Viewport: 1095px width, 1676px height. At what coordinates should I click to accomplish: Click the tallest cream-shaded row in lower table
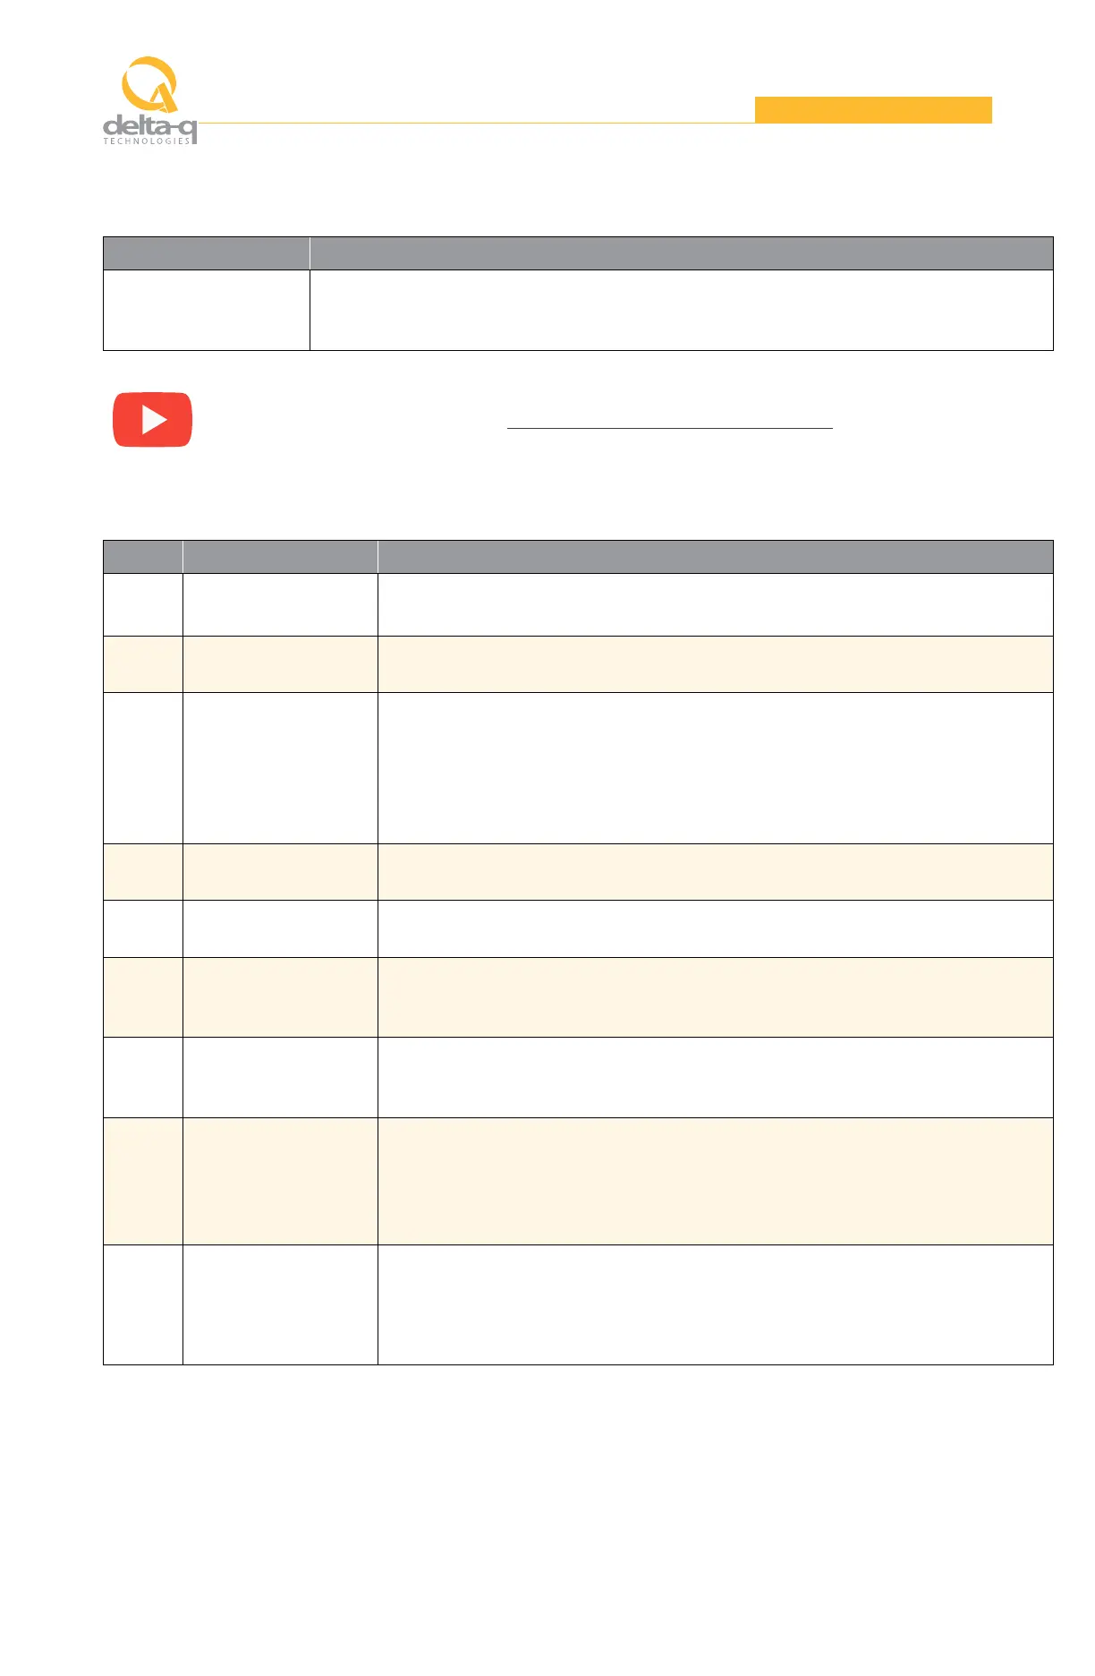tap(578, 1181)
